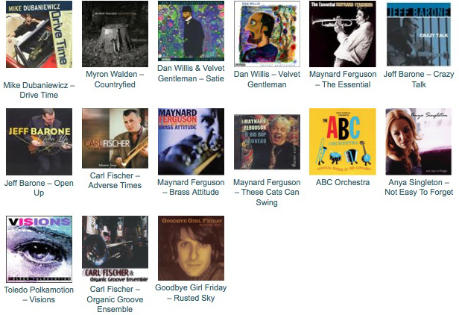Click "Goodbye Girl Friday – Rusted Sky" link

[191, 293]
